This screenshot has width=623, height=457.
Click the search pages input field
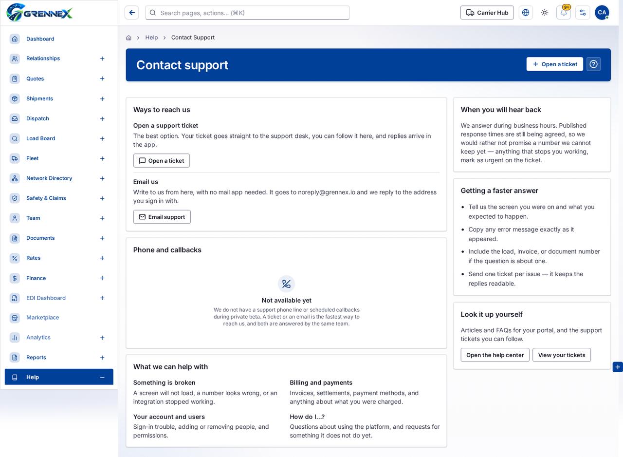click(247, 13)
